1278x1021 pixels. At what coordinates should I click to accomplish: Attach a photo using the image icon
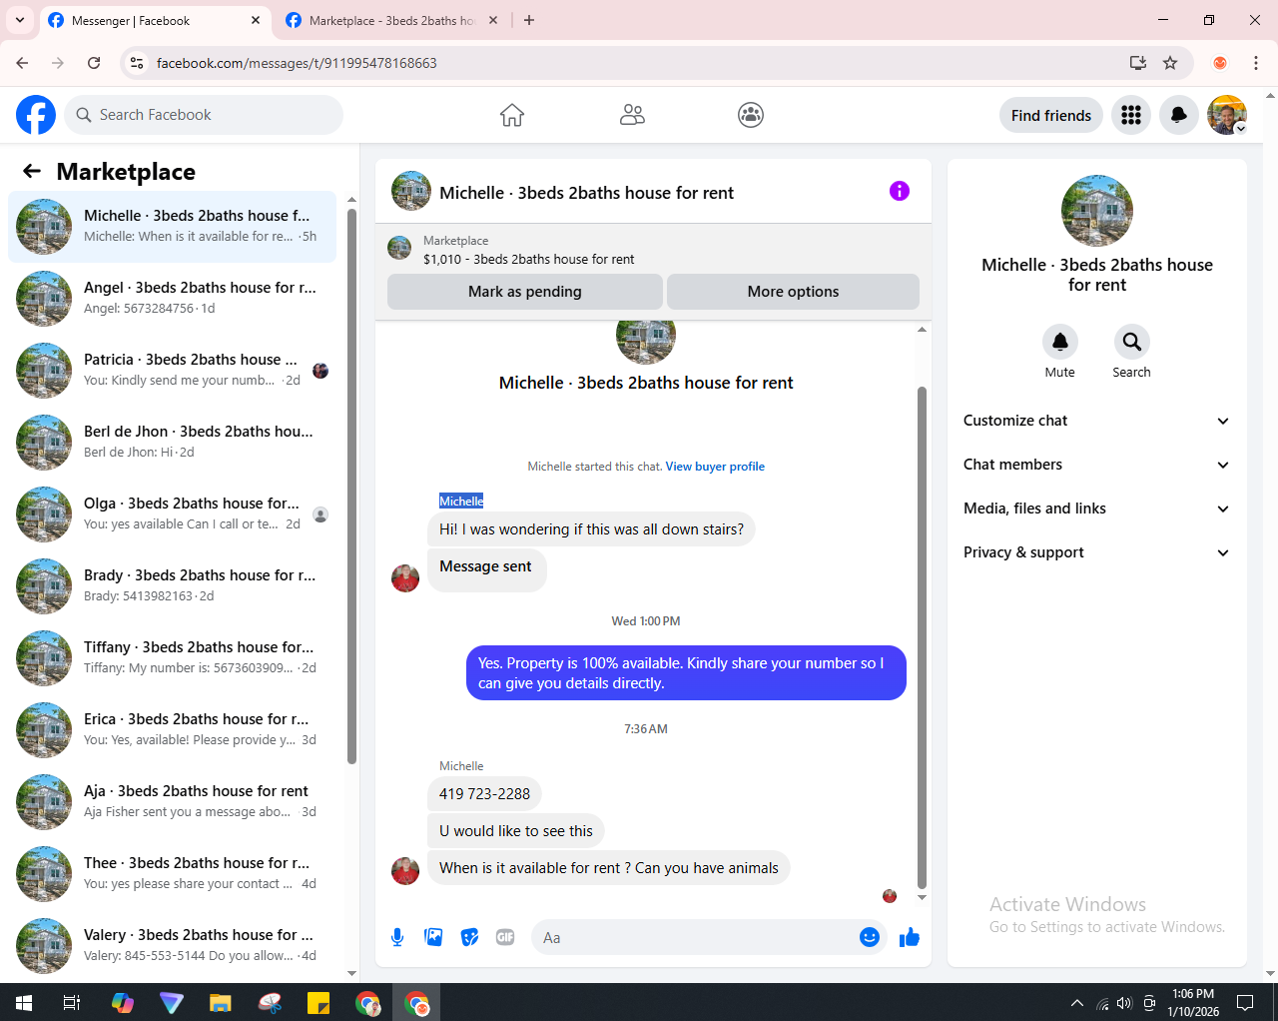click(x=433, y=937)
